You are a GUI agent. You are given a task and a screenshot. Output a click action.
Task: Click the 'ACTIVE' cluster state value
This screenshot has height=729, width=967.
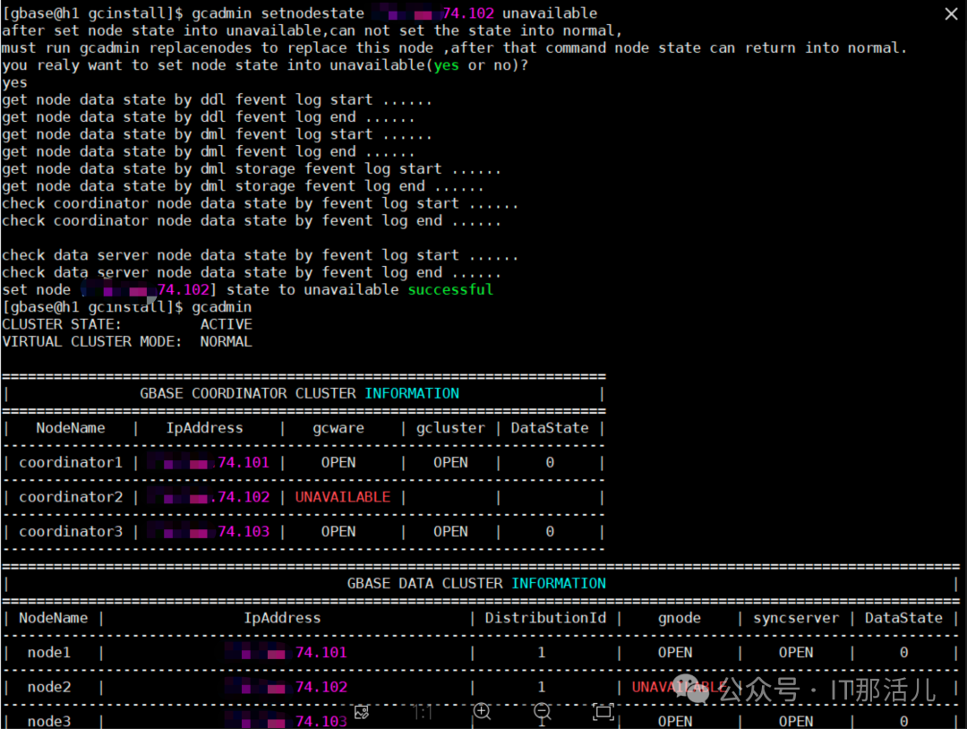(x=227, y=324)
